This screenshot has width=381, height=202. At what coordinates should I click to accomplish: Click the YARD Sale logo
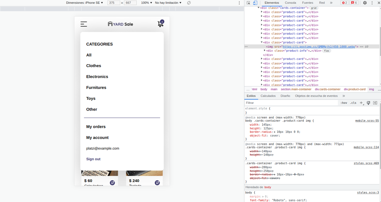point(121,24)
